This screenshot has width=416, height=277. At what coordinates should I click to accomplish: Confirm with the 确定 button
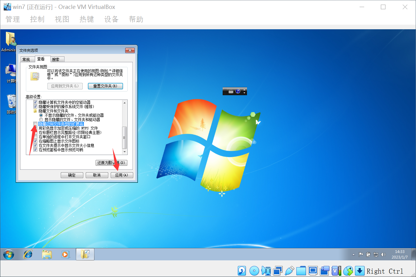coord(72,175)
